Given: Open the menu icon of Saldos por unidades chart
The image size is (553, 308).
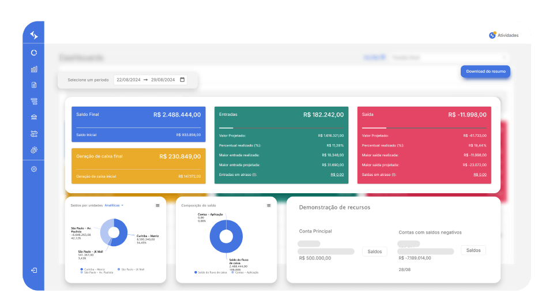Looking at the screenshot, I should point(157,205).
